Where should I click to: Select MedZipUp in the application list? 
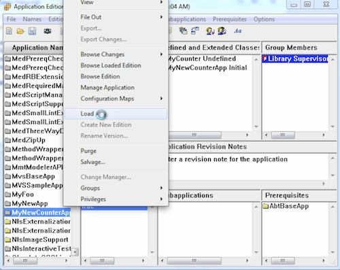29,140
